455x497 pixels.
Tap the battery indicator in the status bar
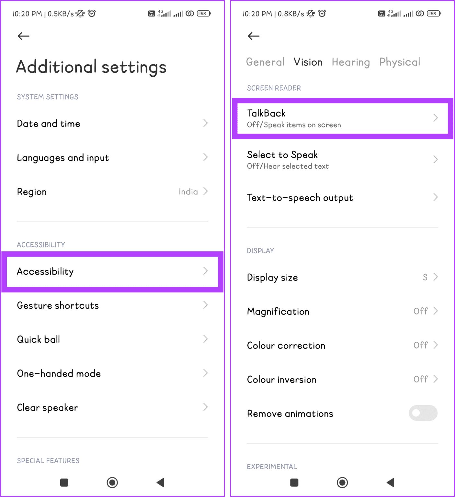pos(203,13)
